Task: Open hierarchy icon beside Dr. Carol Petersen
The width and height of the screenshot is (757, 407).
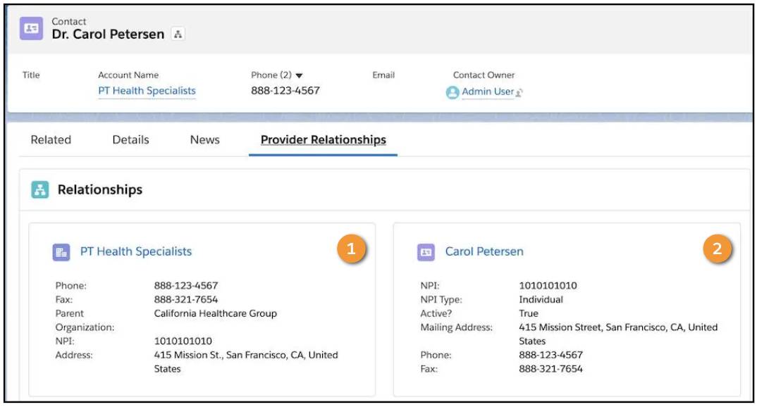Action: pos(178,35)
